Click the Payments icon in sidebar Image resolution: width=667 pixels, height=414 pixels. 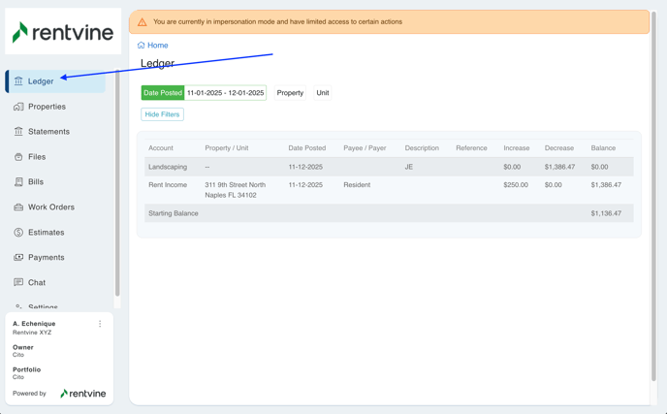pyautogui.click(x=18, y=258)
